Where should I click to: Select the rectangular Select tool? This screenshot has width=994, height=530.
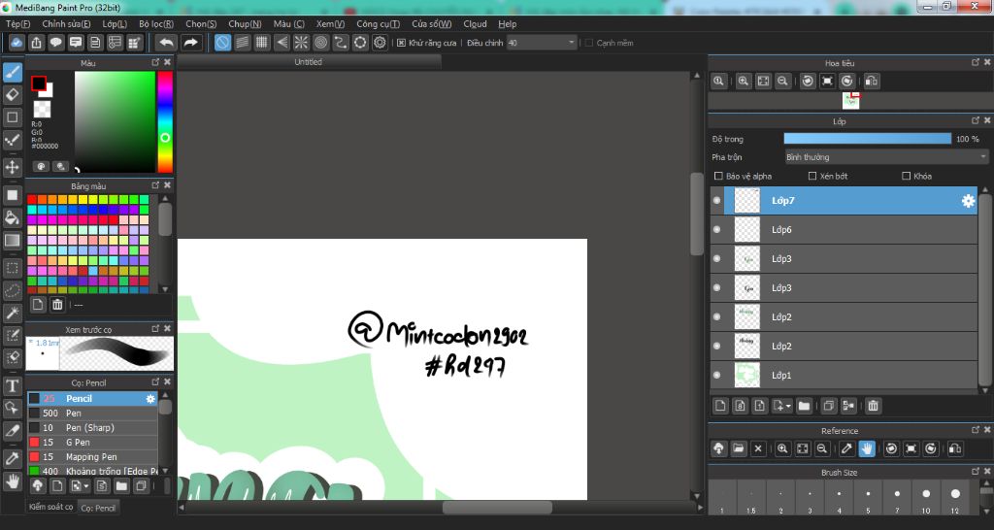point(12,268)
